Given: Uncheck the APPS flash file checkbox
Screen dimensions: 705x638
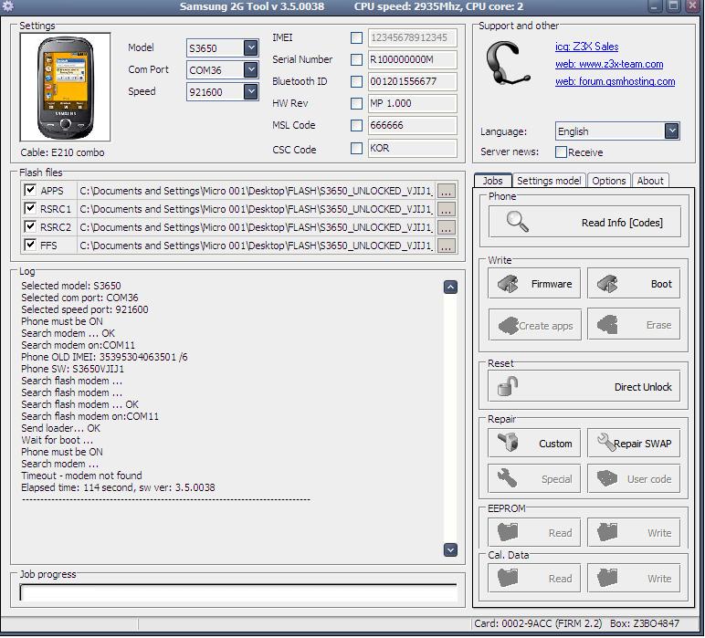Looking at the screenshot, I should point(30,190).
